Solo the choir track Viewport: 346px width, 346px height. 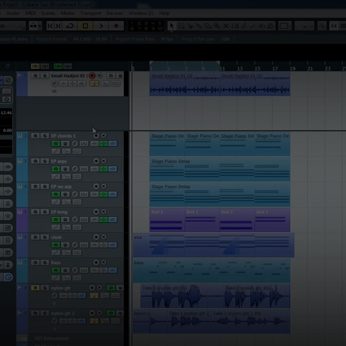pos(45,237)
